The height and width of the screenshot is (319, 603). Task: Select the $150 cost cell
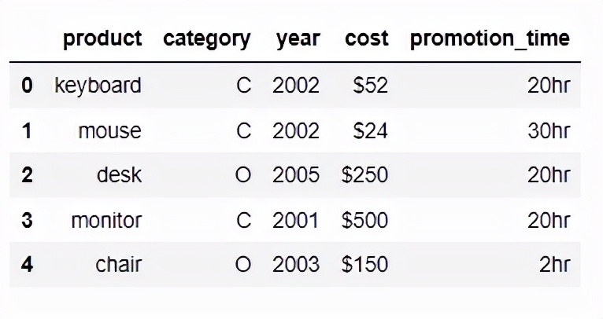click(x=364, y=265)
